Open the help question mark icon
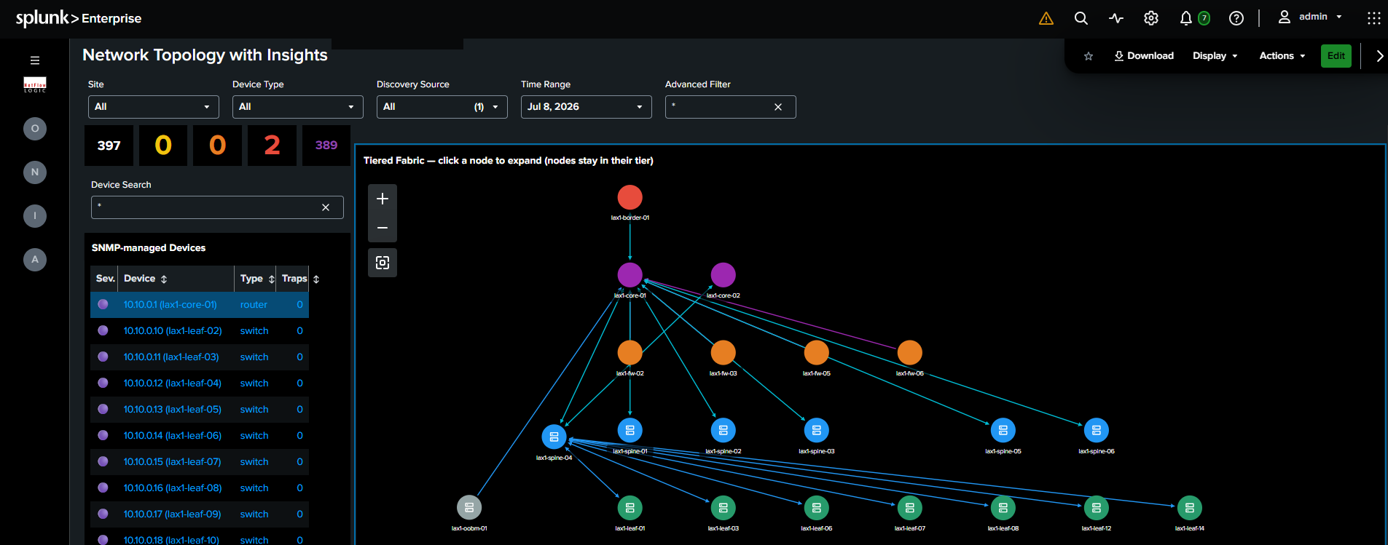This screenshot has height=545, width=1388. [x=1236, y=18]
